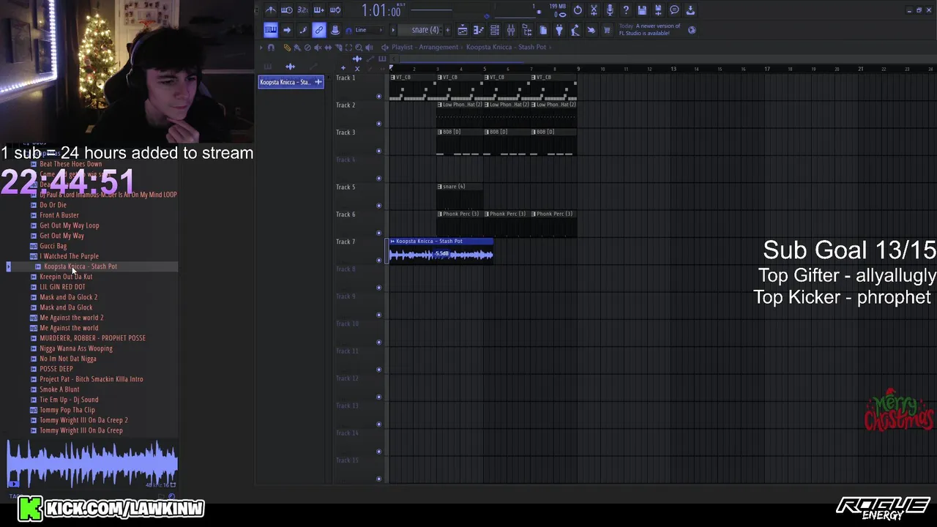
Task: Click the Playlist breadcrumb label
Action: coord(402,47)
